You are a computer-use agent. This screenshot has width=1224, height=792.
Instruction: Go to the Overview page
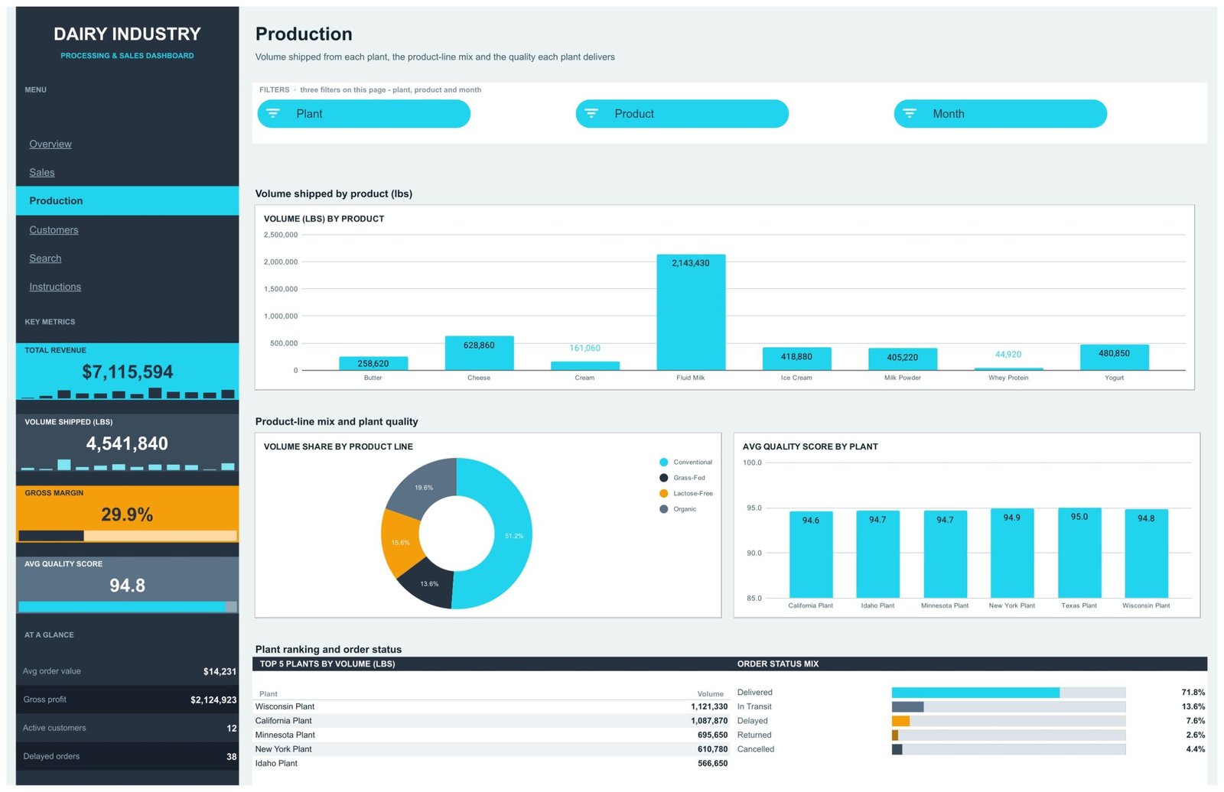[50, 144]
